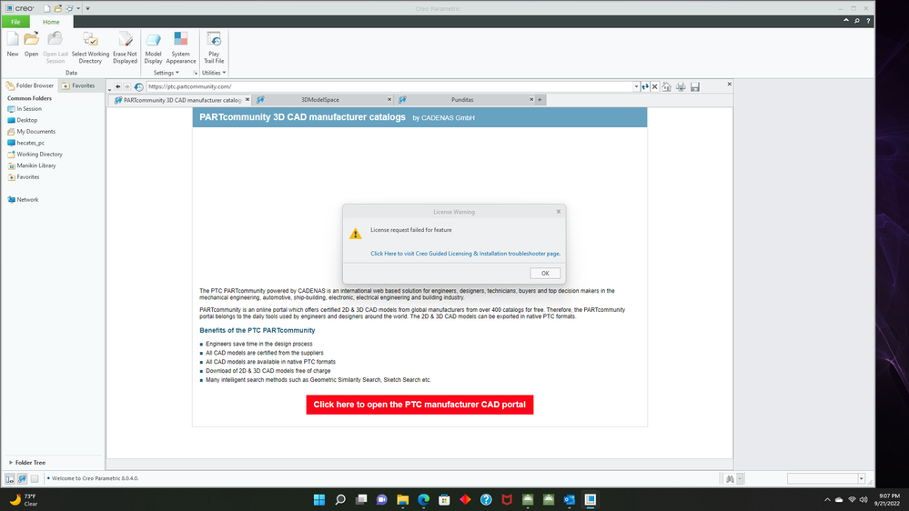Click the URL address field
Image resolution: width=909 pixels, height=511 pixels.
[389, 86]
